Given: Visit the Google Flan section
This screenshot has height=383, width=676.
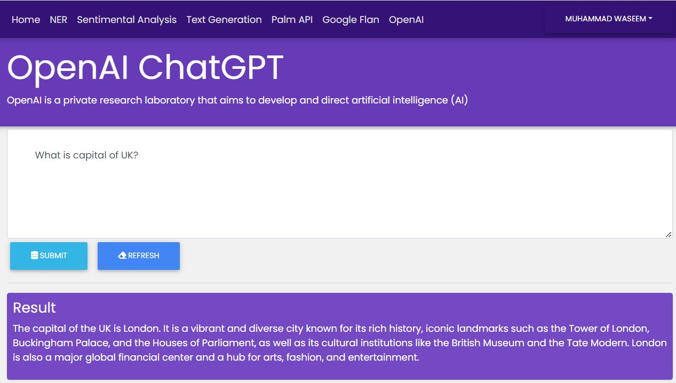Looking at the screenshot, I should [x=351, y=20].
